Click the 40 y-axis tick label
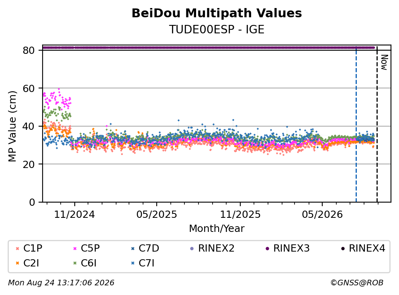The width and height of the screenshot is (399, 295). click(29, 126)
